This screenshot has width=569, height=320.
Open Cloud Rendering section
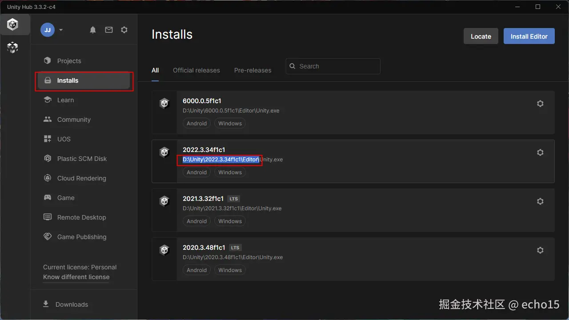(84, 178)
